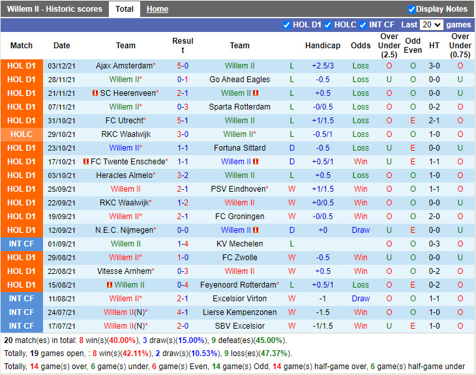476x375 pixels.
Task: Click the 4-1 result versus Lierse Kempenzonen
Action: [x=183, y=312]
